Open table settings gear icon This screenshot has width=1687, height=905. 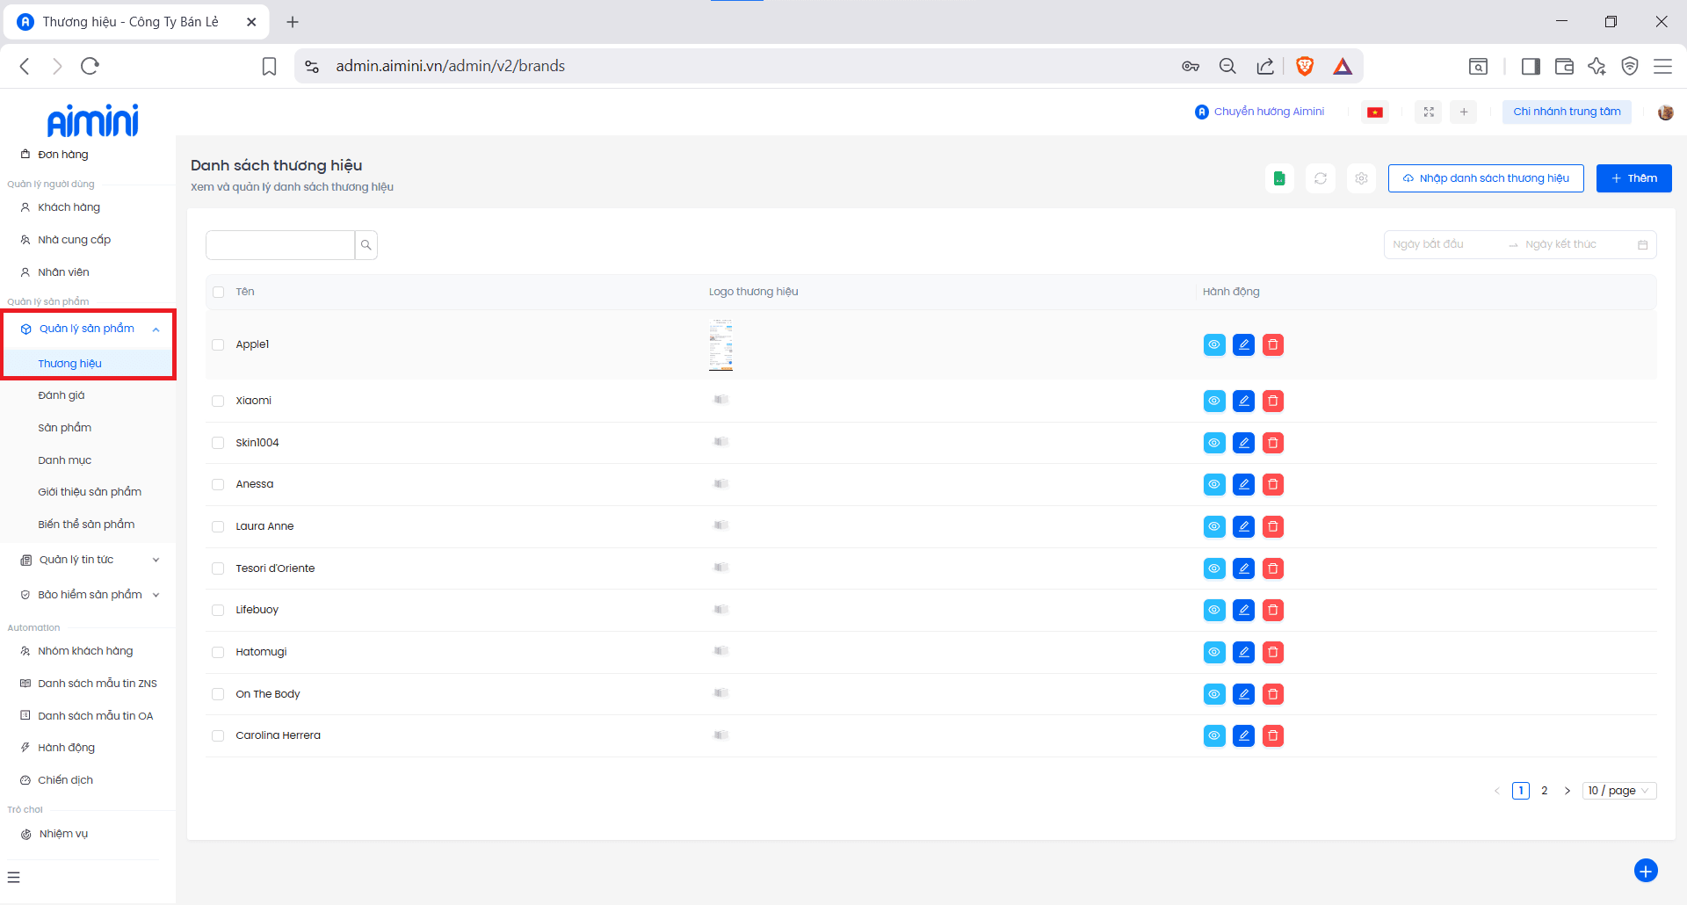tap(1361, 178)
